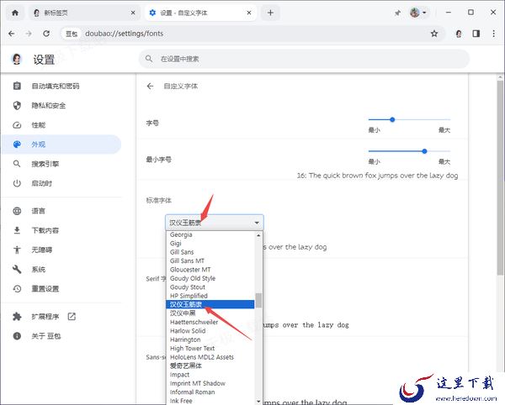
Task: Click the 字号 font size slider handle
Action: pos(392,119)
